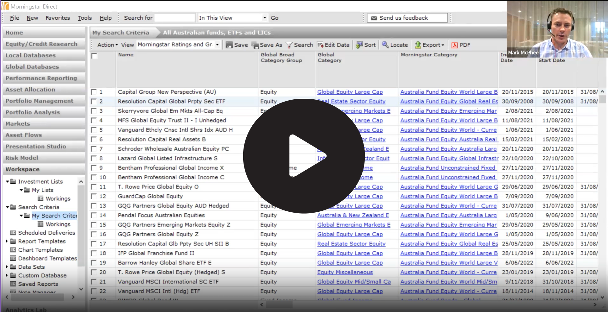Screen dimensions: 608x312
Task: Click the Send us feedback envelope button
Action: 407,18
